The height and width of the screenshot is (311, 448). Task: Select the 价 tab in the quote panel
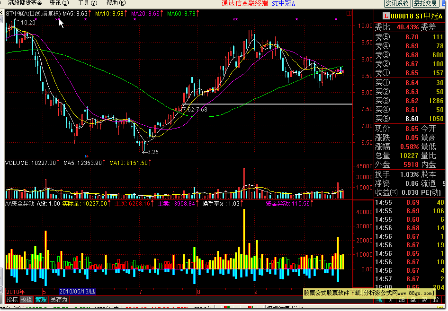coord(390,300)
